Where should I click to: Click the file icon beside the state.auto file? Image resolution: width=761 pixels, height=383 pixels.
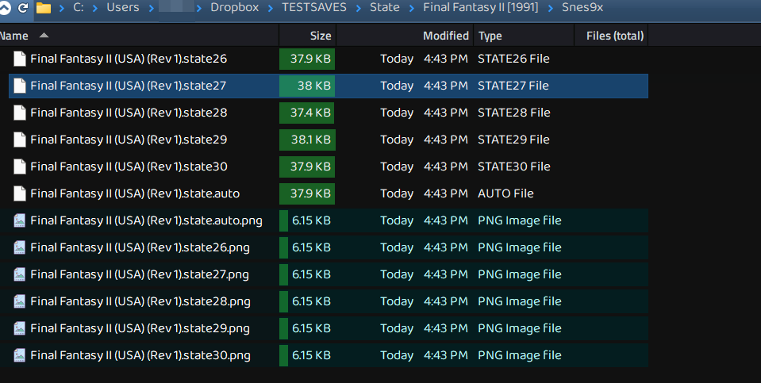coord(20,193)
